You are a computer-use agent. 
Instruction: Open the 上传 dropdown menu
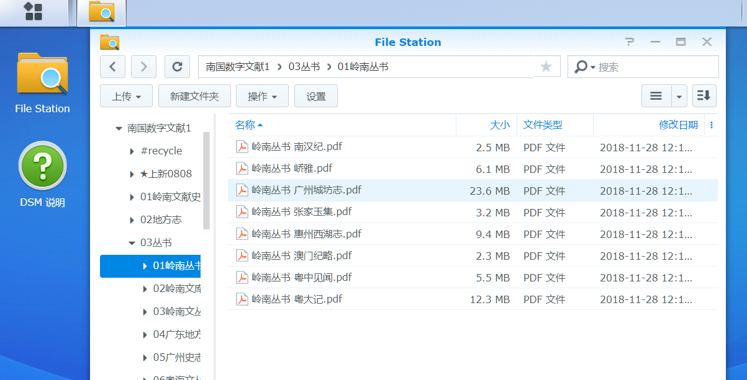(126, 96)
